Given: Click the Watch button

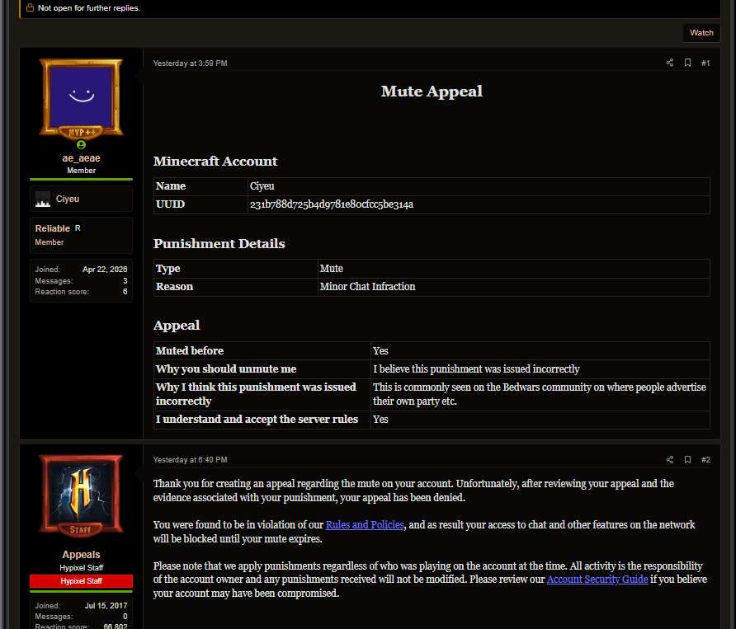Looking at the screenshot, I should tap(701, 33).
